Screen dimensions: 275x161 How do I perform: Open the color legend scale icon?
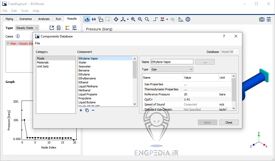pyautogui.click(x=67, y=28)
